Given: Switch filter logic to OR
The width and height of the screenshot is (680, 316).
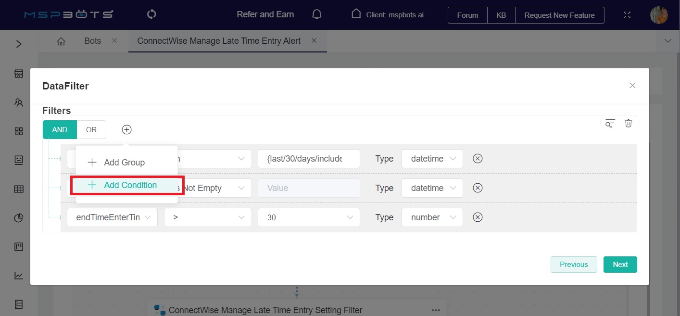Looking at the screenshot, I should click(91, 129).
